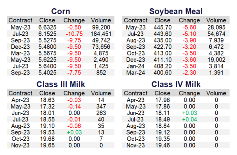Select Class IV Jun-23 change +0.03
This screenshot has width=237, height=155.
click(x=189, y=113)
